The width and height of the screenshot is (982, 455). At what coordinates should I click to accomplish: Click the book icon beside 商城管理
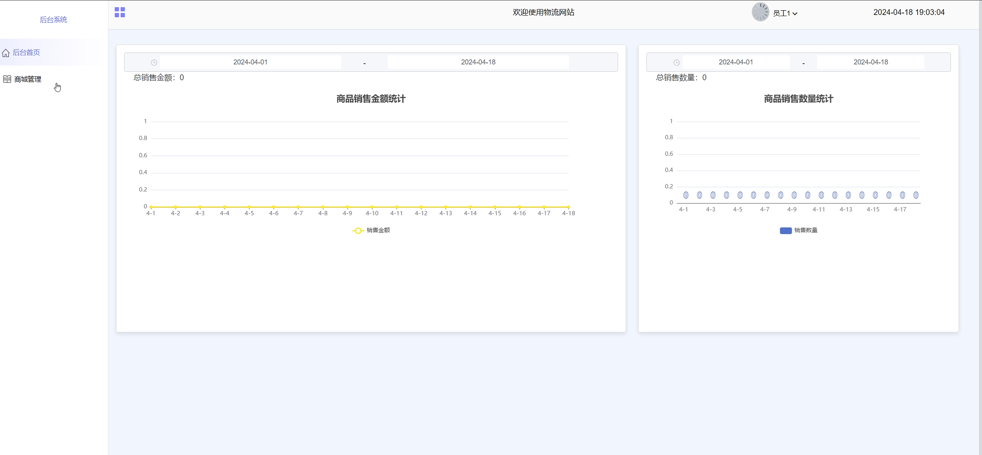[7, 79]
